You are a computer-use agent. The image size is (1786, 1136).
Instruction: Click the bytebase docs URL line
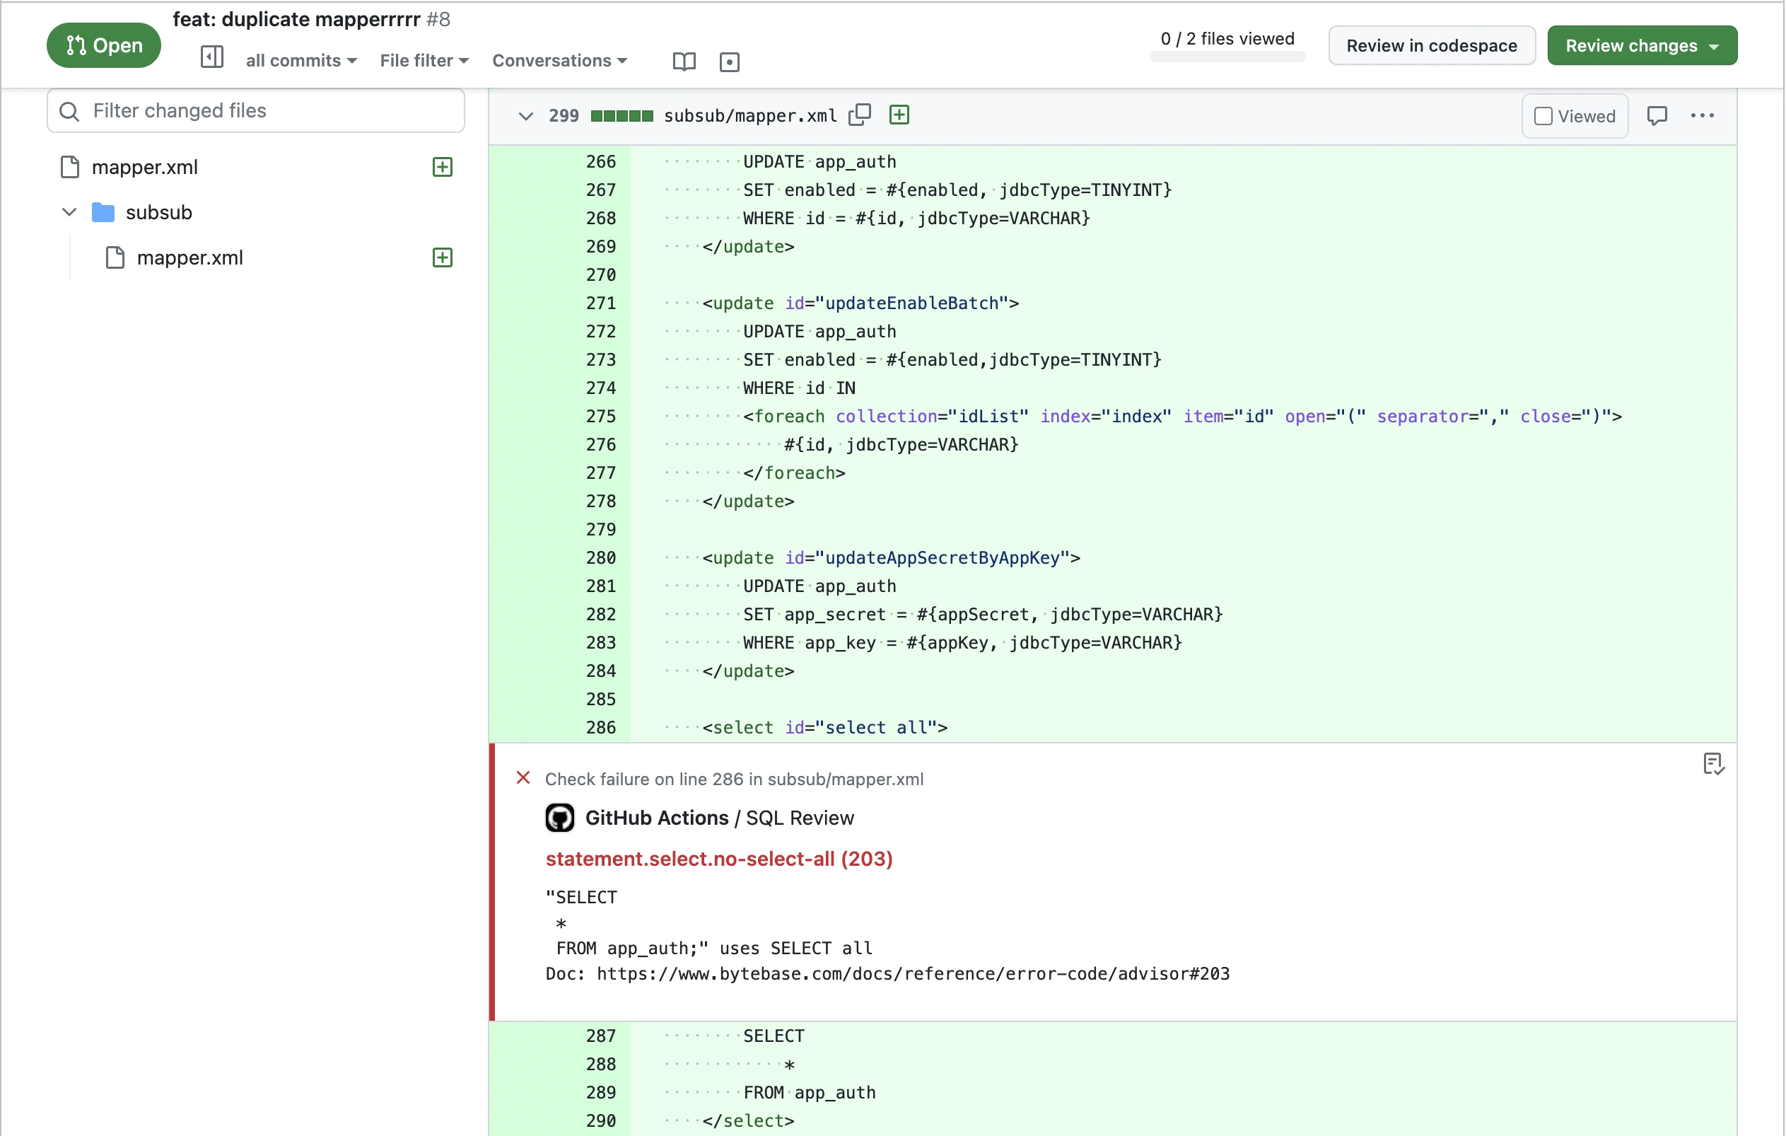(x=887, y=973)
